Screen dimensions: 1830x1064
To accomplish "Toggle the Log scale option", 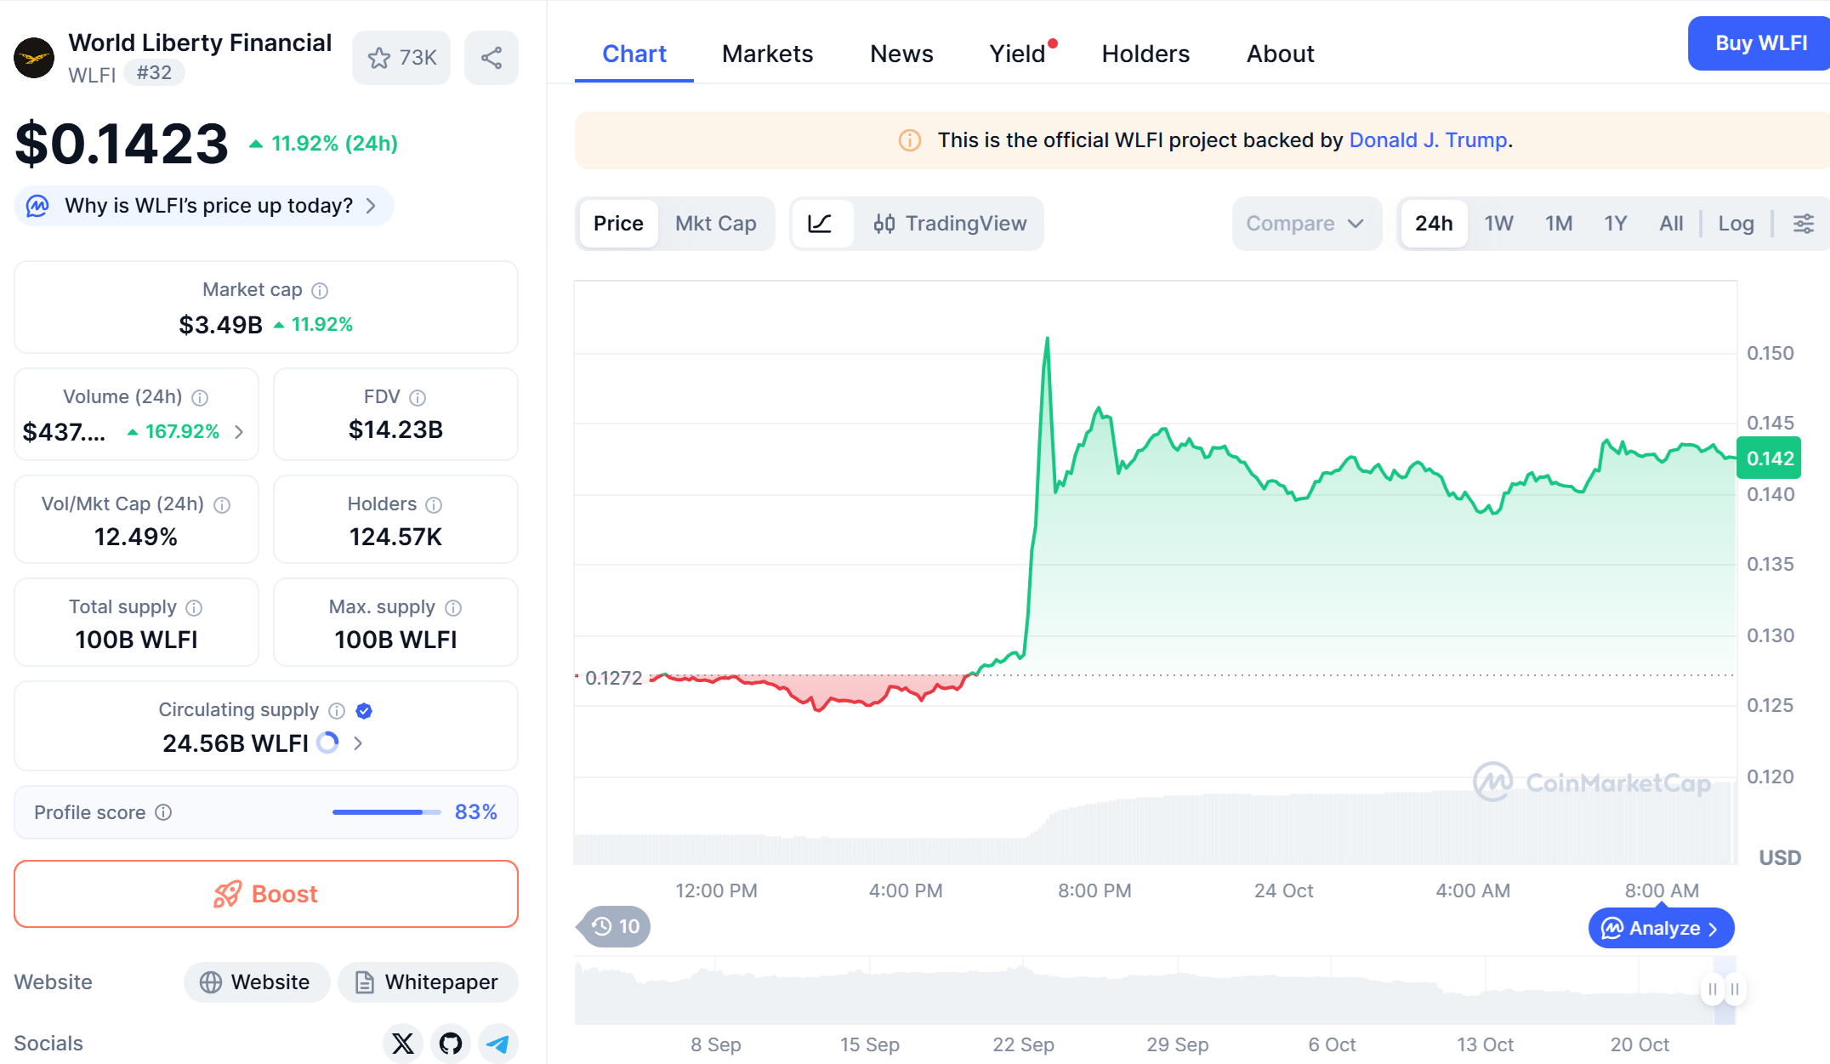I will tap(1736, 224).
